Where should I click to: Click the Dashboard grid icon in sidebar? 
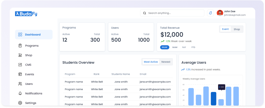[20, 35]
